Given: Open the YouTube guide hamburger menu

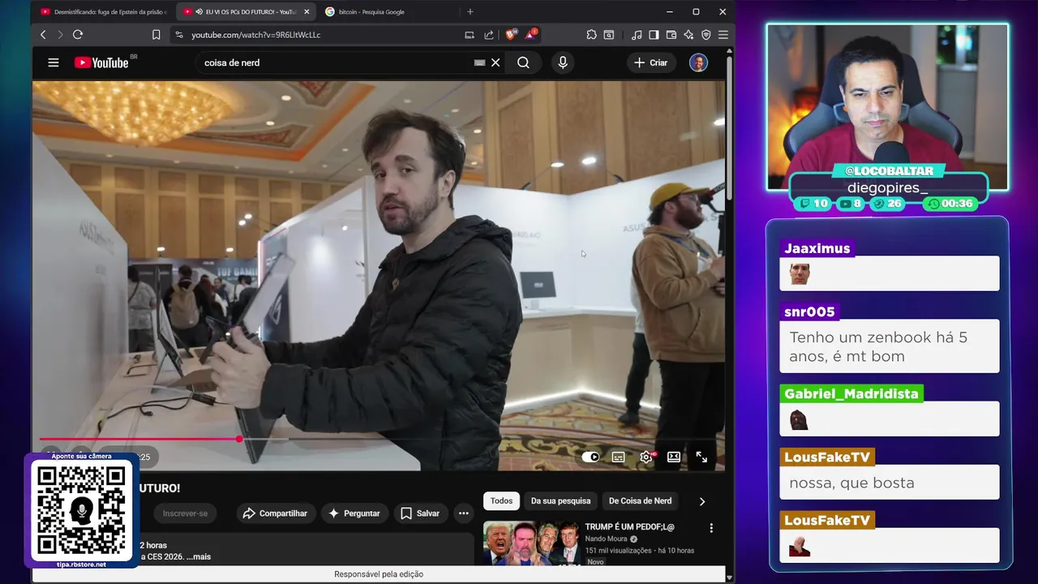Looking at the screenshot, I should coord(54,62).
